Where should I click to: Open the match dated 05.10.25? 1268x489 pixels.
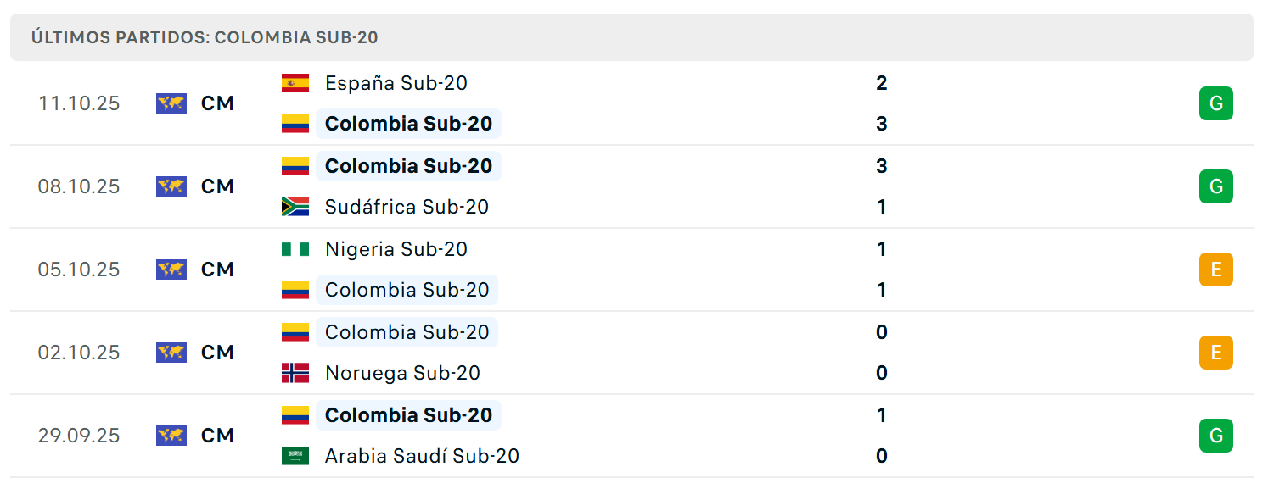coord(631,270)
